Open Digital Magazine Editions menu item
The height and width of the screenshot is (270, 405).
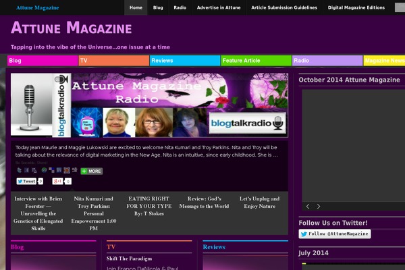tap(356, 7)
